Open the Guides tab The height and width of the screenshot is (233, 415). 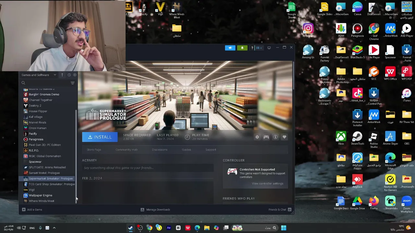click(x=186, y=150)
